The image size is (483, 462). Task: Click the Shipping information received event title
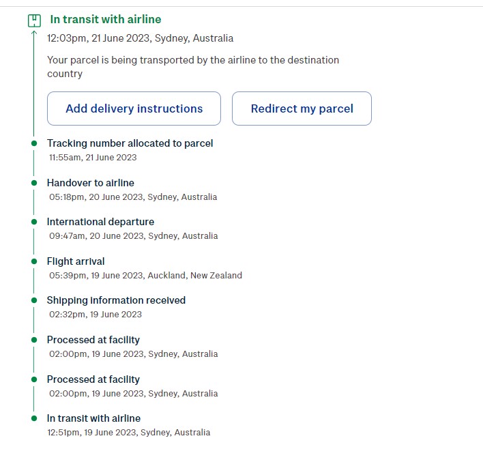click(x=116, y=300)
